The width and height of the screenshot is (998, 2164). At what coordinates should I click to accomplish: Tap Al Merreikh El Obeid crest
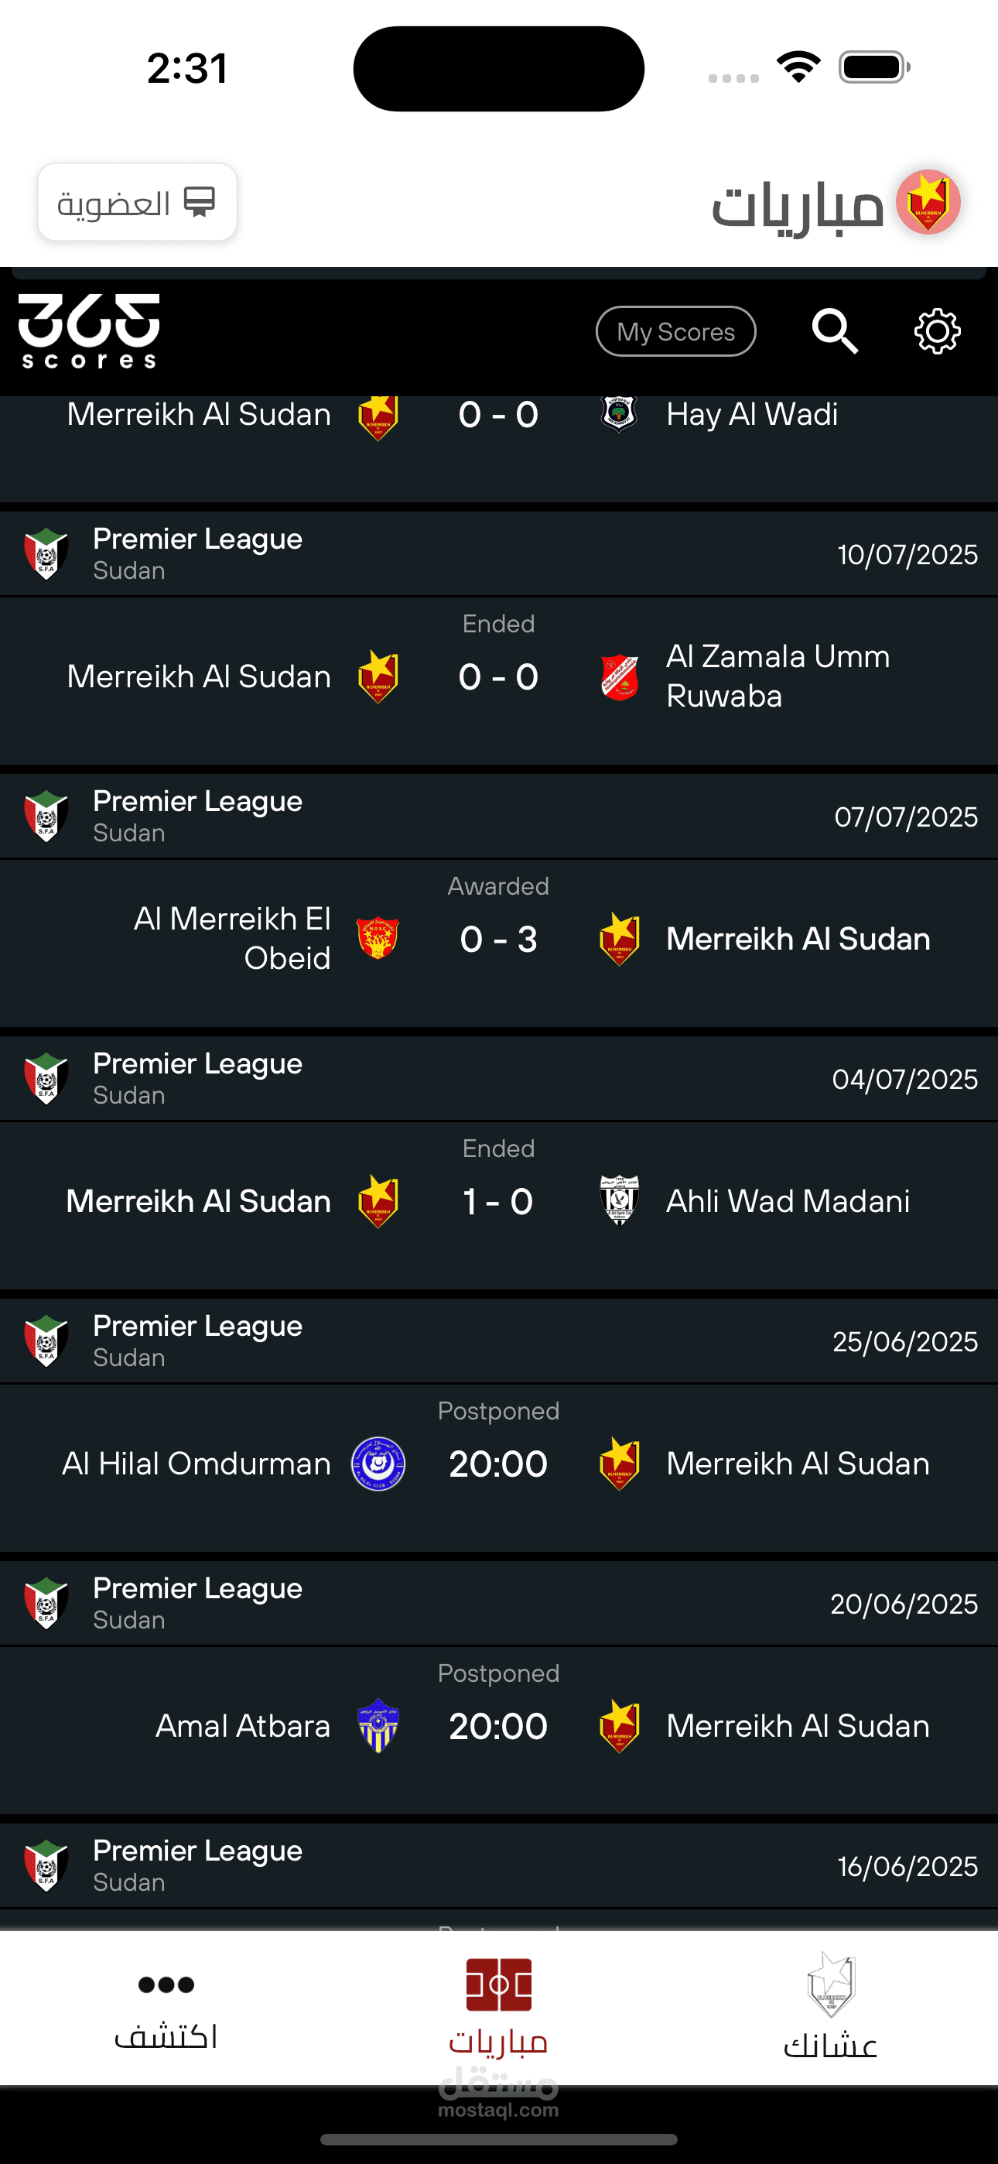pyautogui.click(x=378, y=939)
